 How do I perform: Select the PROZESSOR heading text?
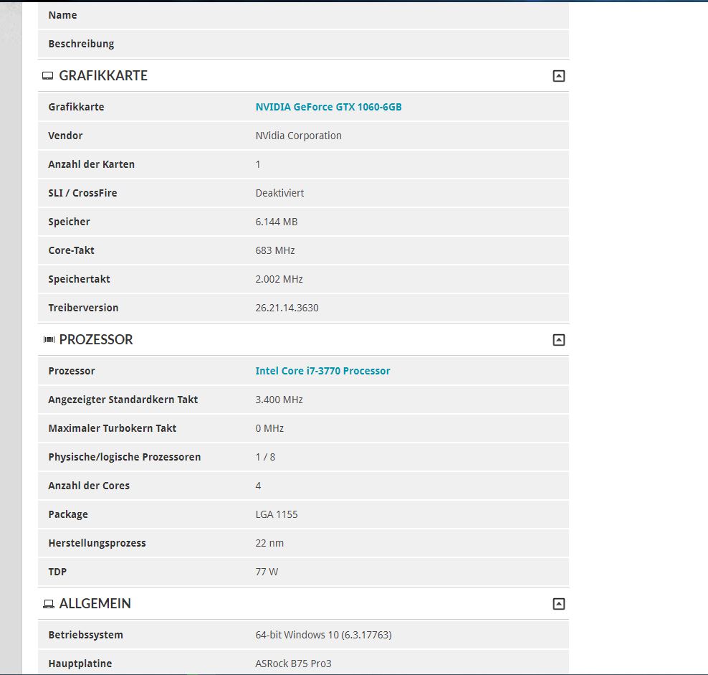point(96,339)
